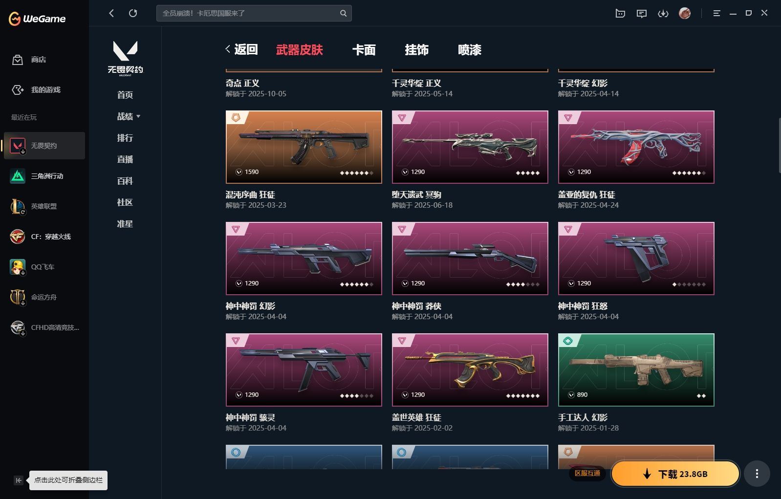Open the main hamburger menu
Viewport: 781px width, 499px height.
coord(716,13)
